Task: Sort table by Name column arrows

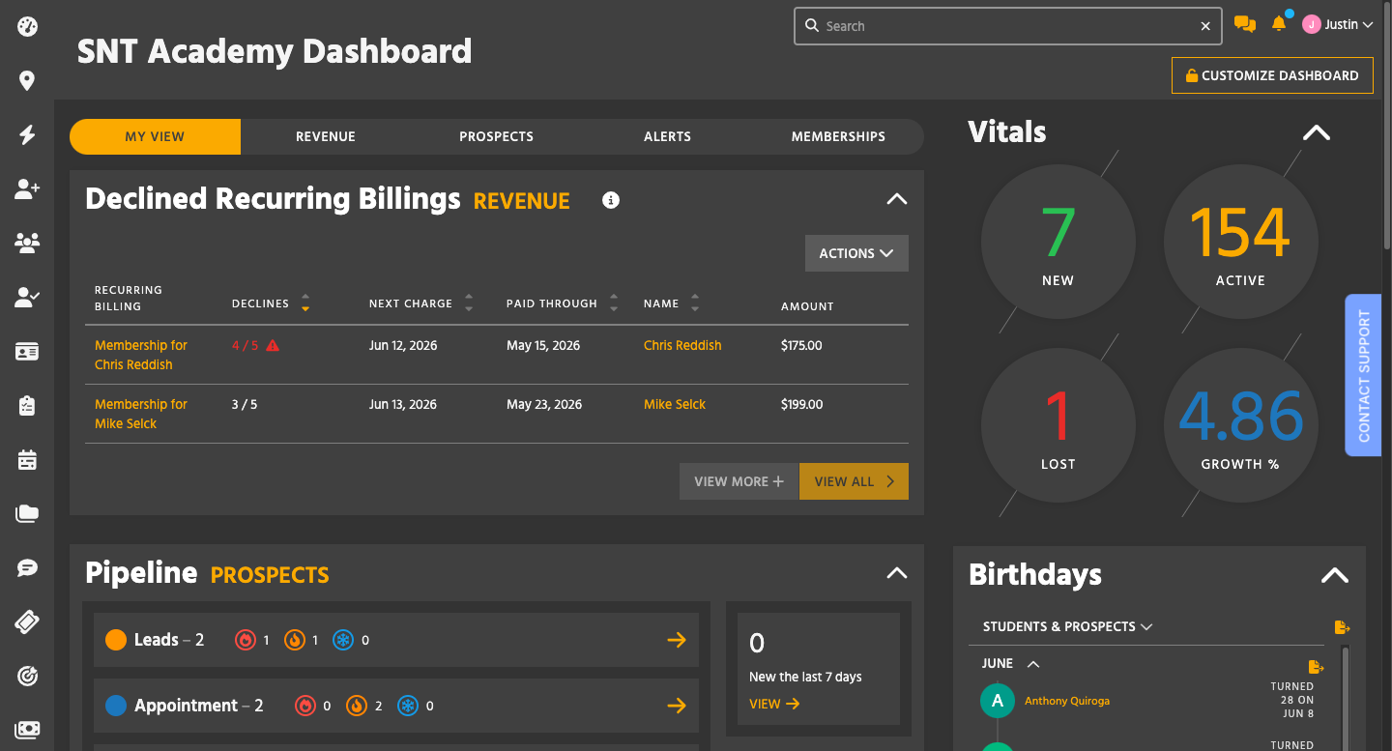Action: click(x=695, y=303)
